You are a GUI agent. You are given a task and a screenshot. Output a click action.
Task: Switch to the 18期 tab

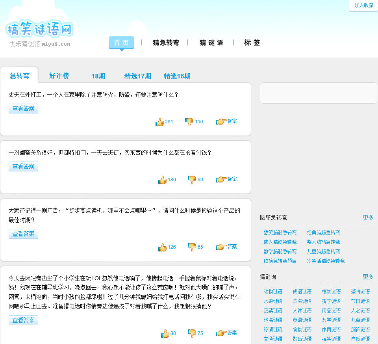[x=98, y=76]
